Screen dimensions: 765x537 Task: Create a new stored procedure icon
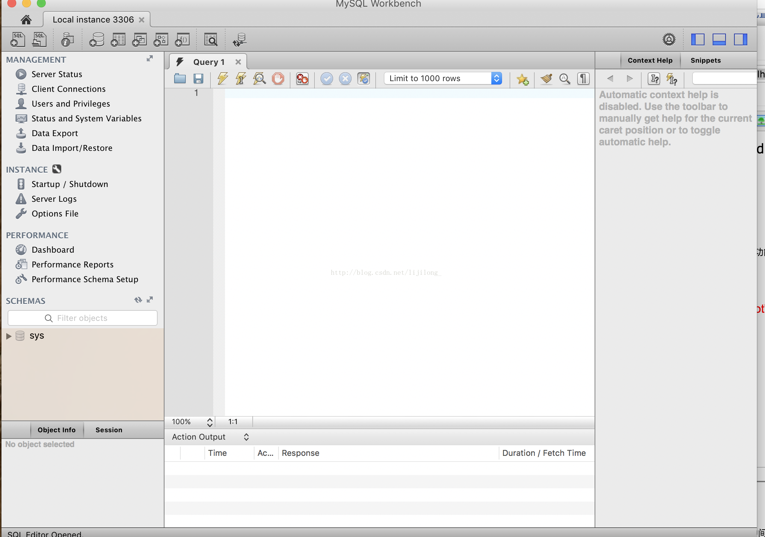pos(161,39)
